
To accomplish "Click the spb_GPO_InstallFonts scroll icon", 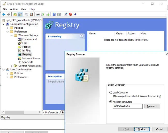I will pyautogui.click(x=4, y=20).
